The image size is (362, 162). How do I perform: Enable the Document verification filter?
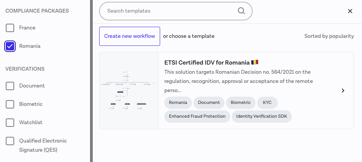[10, 86]
